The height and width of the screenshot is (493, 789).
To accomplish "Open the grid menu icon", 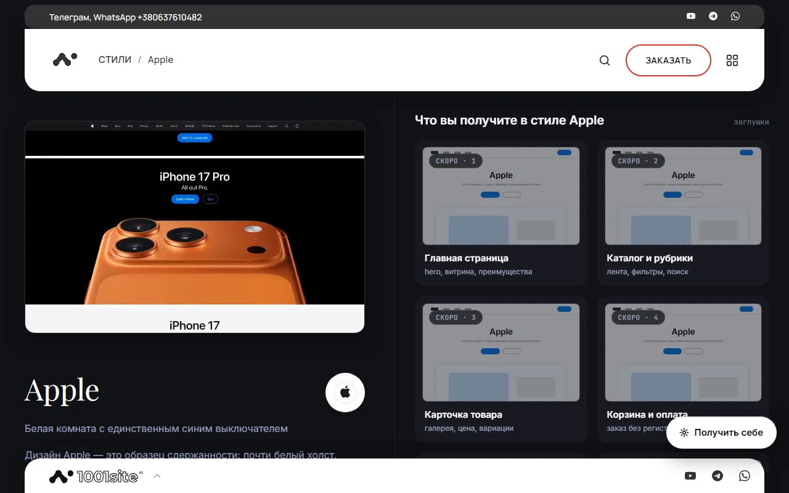I will click(x=732, y=60).
